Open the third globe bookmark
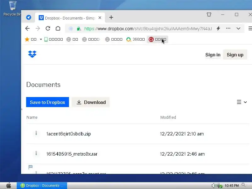This screenshot has width=252, height=189. point(114,39)
